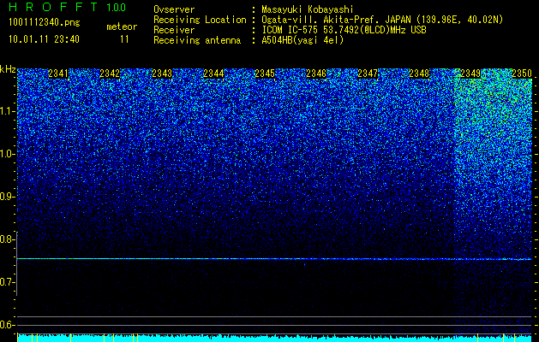The width and height of the screenshot is (539, 342).
Task: Click the Ovserver field label
Action: tap(174, 10)
